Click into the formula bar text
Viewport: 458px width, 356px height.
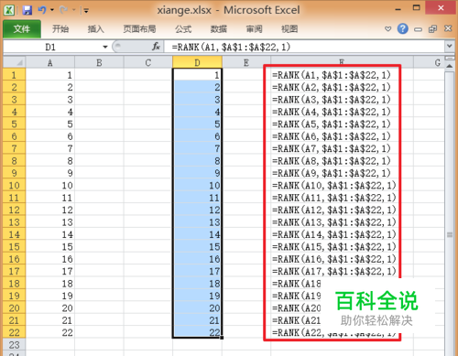(304, 47)
